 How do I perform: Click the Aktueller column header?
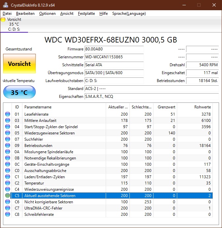(118, 107)
